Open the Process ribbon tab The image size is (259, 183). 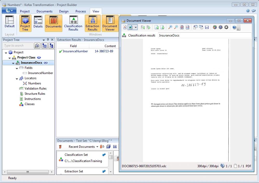click(80, 11)
